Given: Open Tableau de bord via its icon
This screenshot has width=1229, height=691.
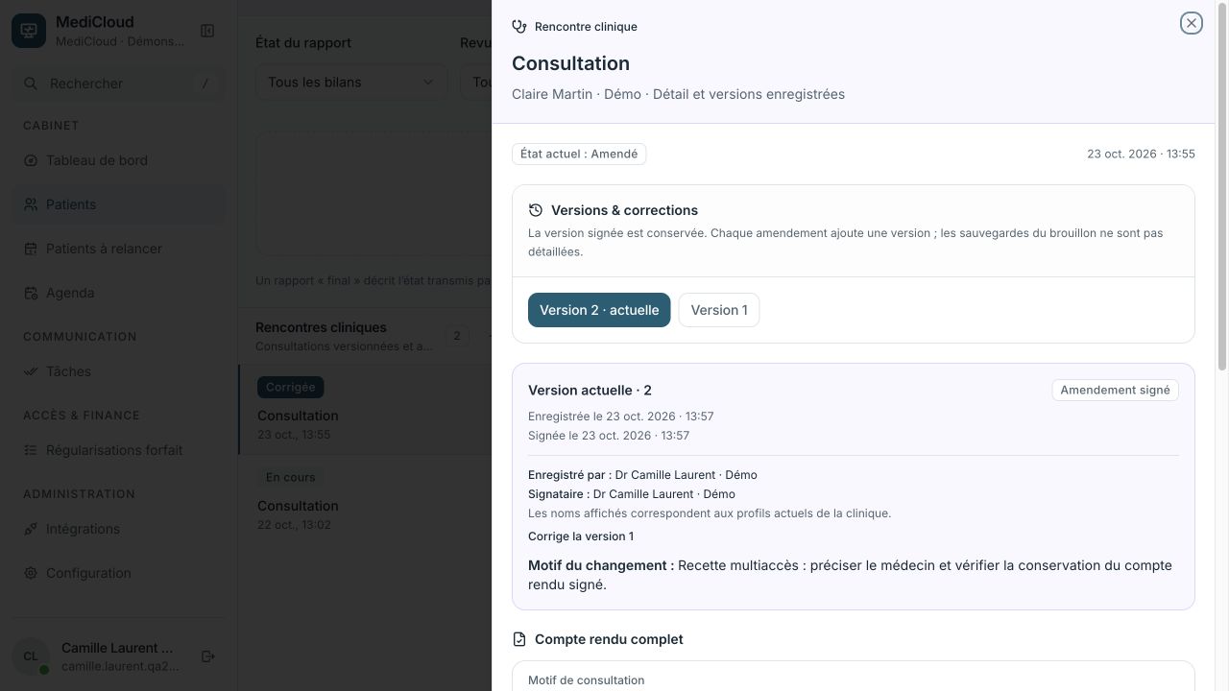Looking at the screenshot, I should tap(31, 160).
